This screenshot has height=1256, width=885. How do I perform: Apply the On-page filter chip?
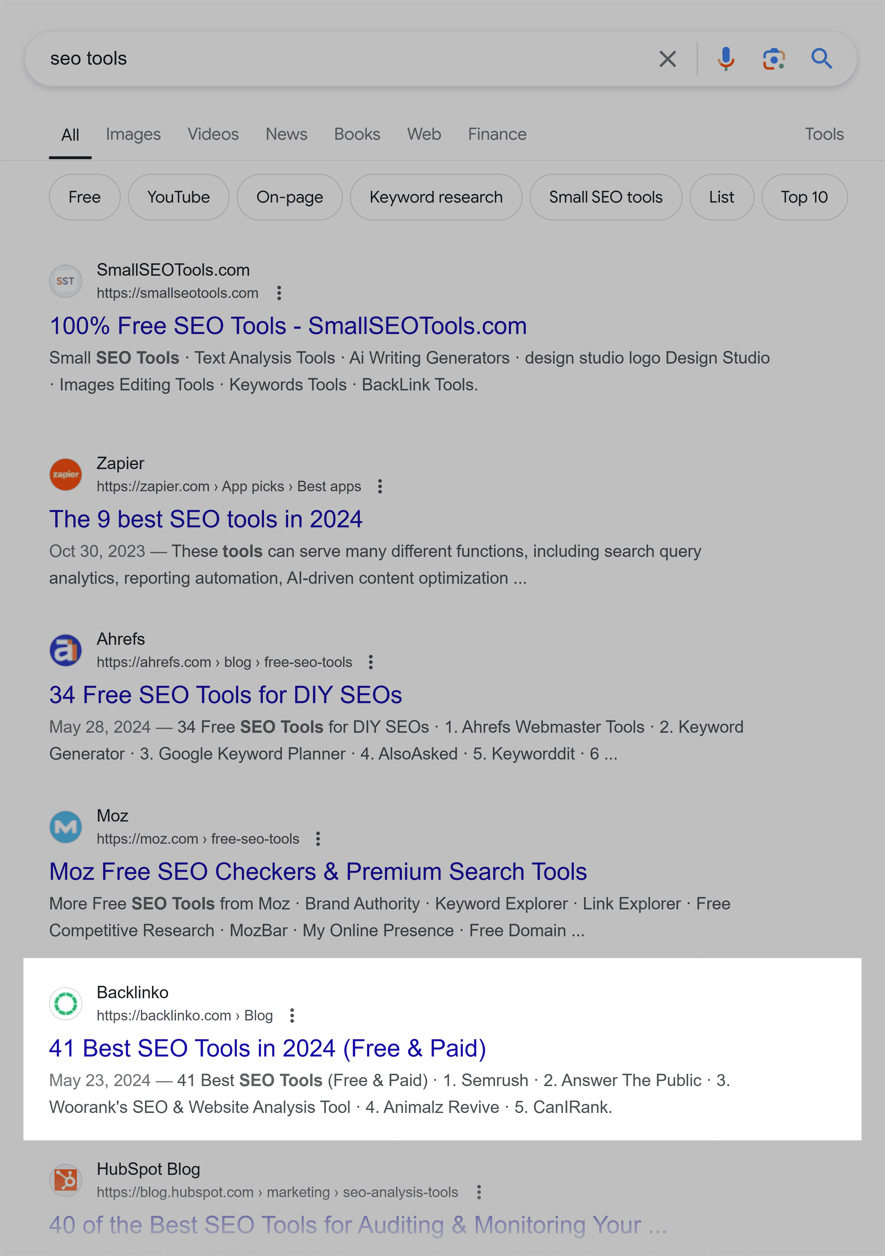[x=290, y=197]
